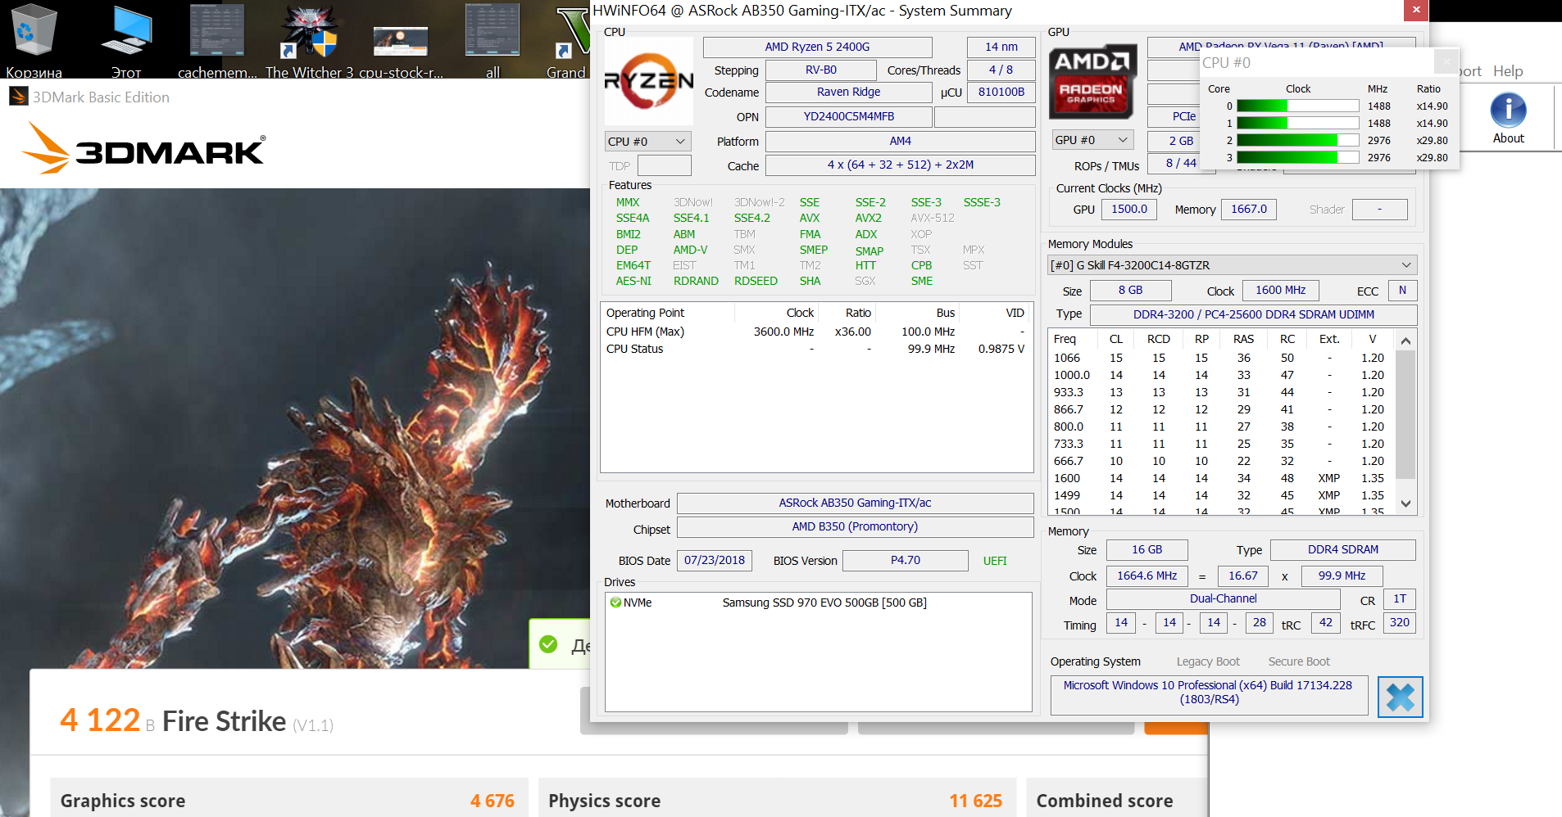This screenshot has height=817, width=1562.
Task: Click the Physics score 11 625 panel
Action: coord(777,798)
